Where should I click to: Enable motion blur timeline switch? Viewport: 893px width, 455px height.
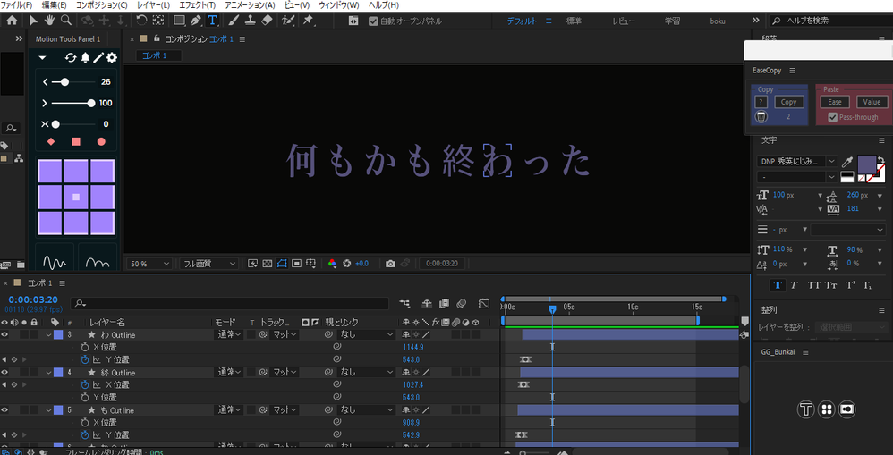coord(462,304)
